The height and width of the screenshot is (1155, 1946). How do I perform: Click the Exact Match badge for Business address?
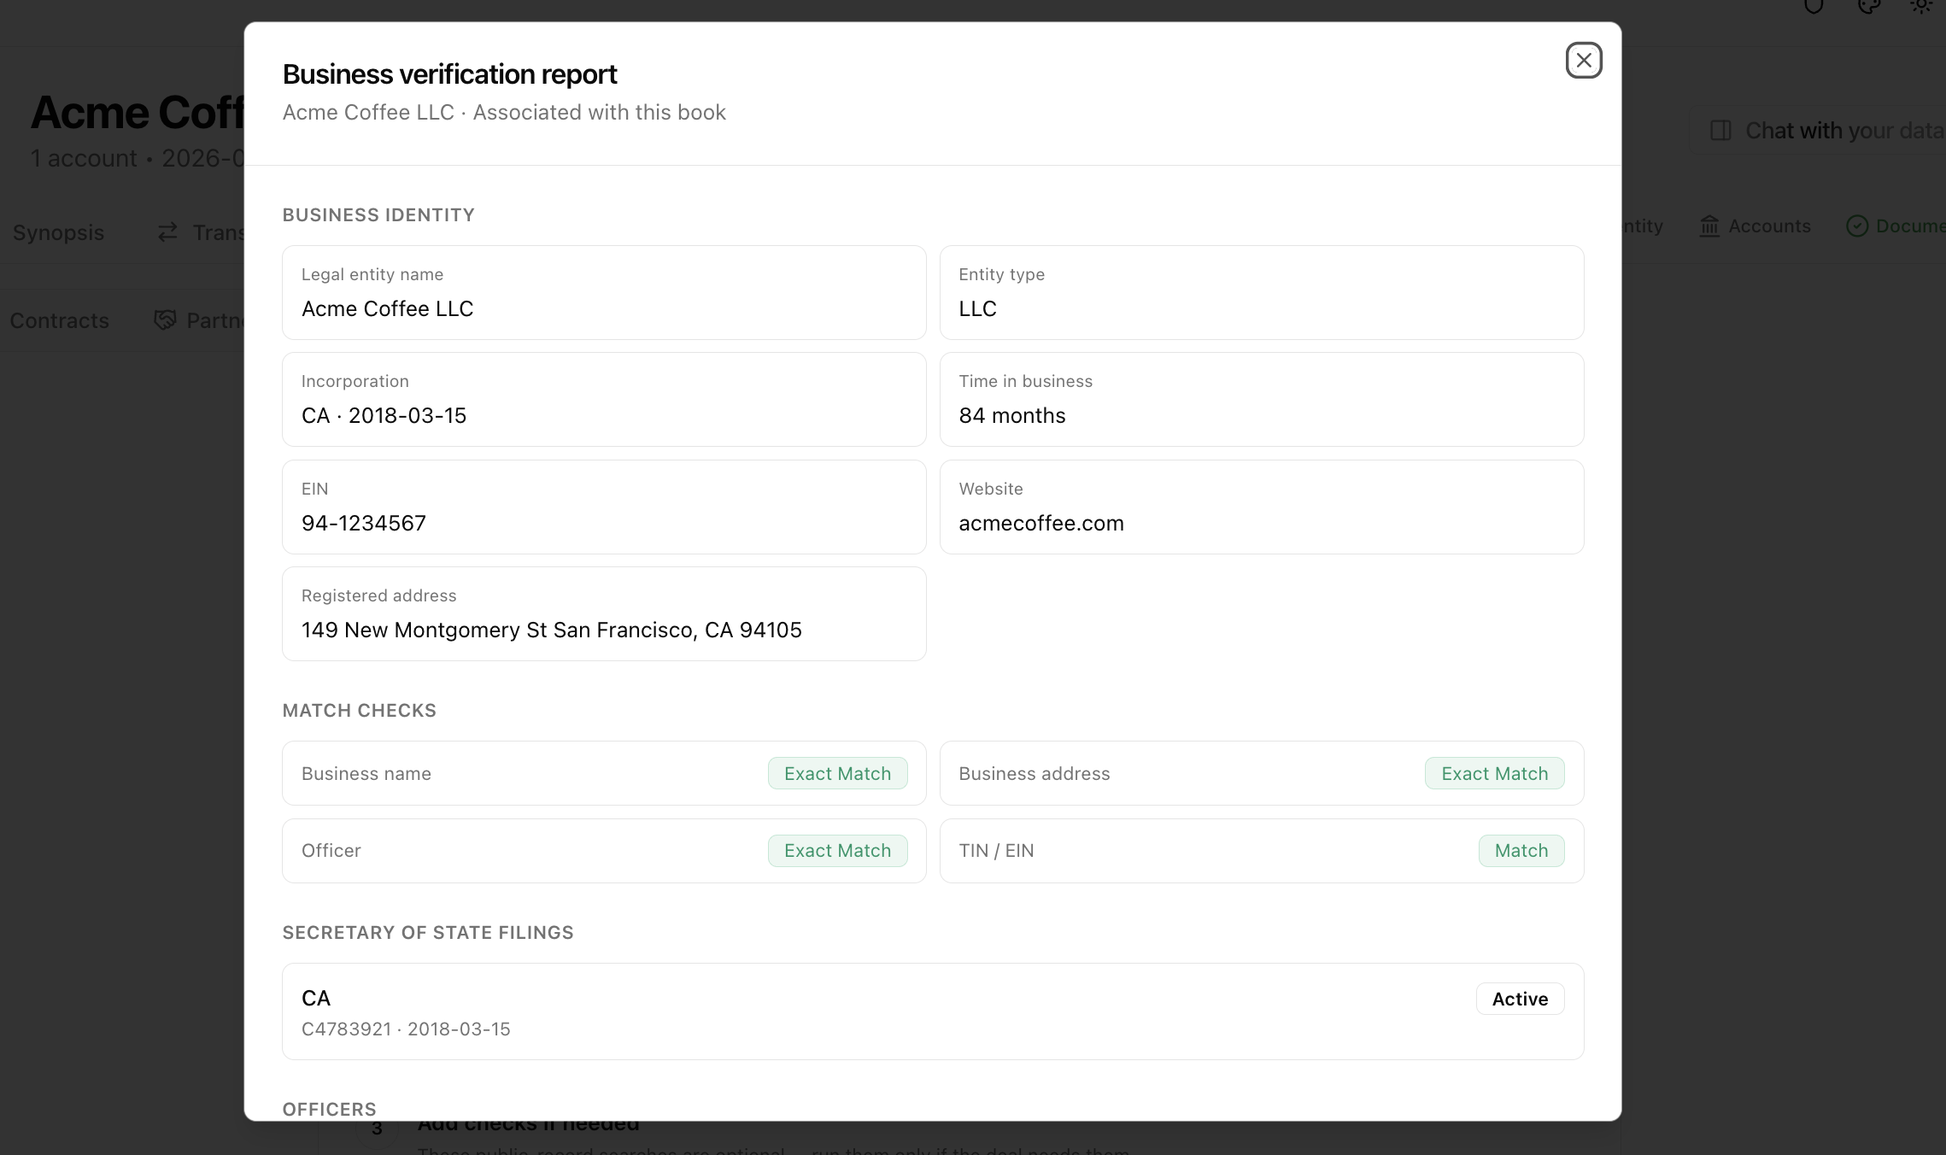(x=1494, y=773)
